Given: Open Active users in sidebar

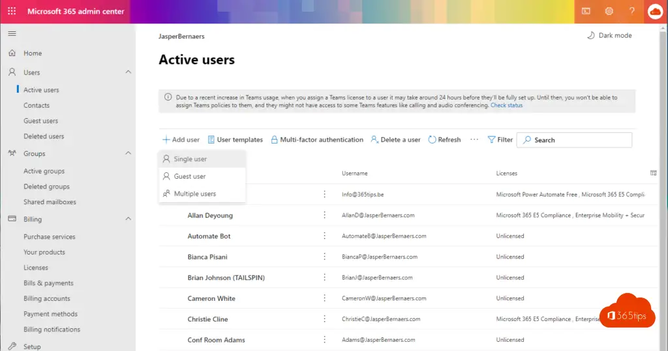Looking at the screenshot, I should 41,90.
